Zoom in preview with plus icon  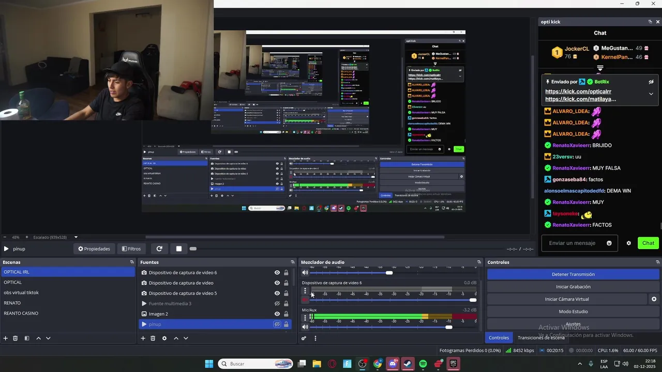click(x=27, y=237)
